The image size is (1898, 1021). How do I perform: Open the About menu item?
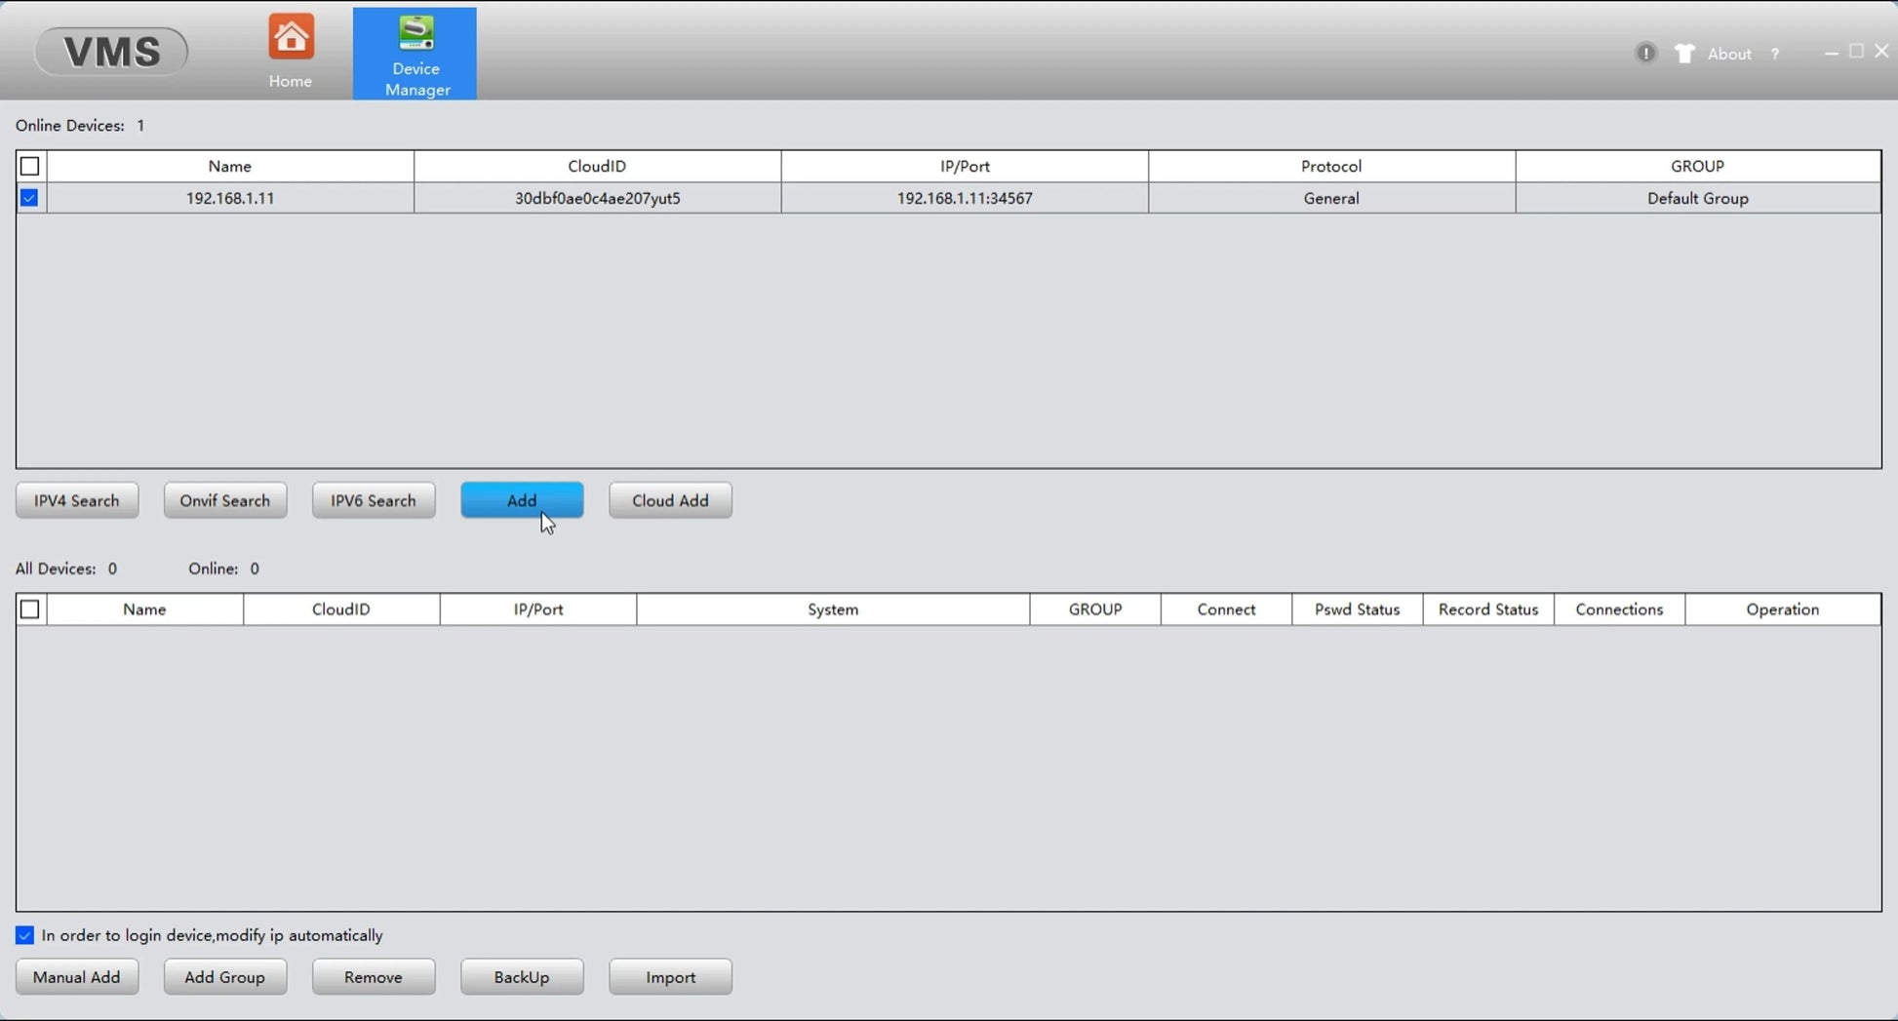pos(1729,55)
